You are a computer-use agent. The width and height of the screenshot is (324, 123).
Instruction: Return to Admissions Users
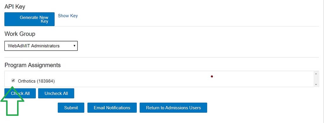tap(173, 108)
